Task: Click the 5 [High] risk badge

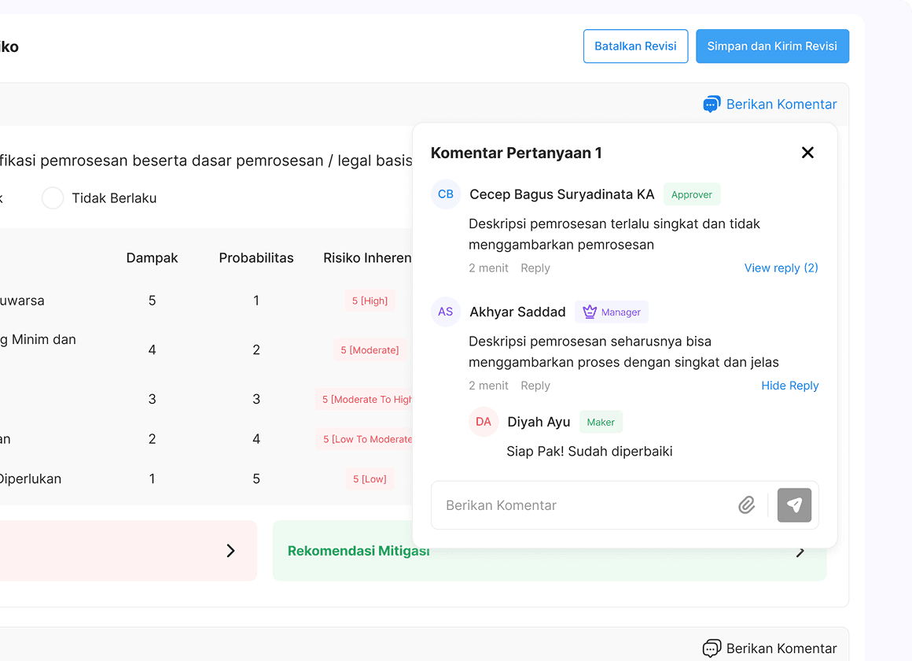Action: tap(370, 301)
